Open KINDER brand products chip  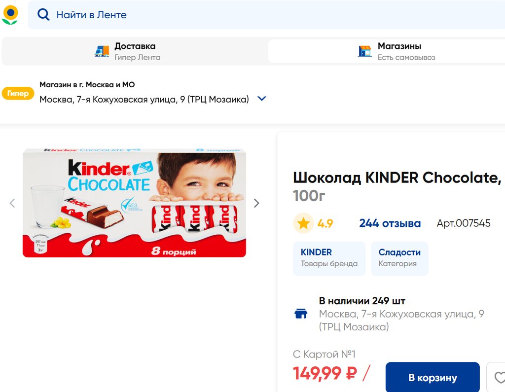pos(329,258)
